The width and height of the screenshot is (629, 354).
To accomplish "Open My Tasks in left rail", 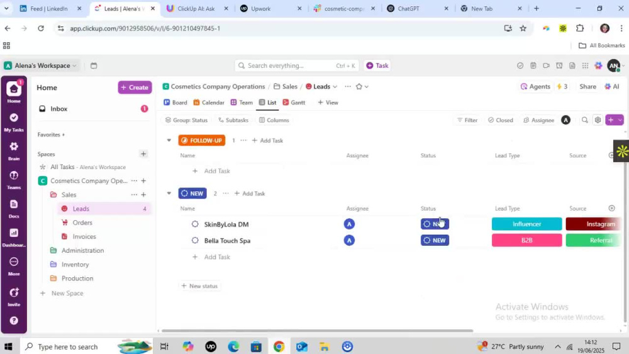I will pyautogui.click(x=14, y=122).
